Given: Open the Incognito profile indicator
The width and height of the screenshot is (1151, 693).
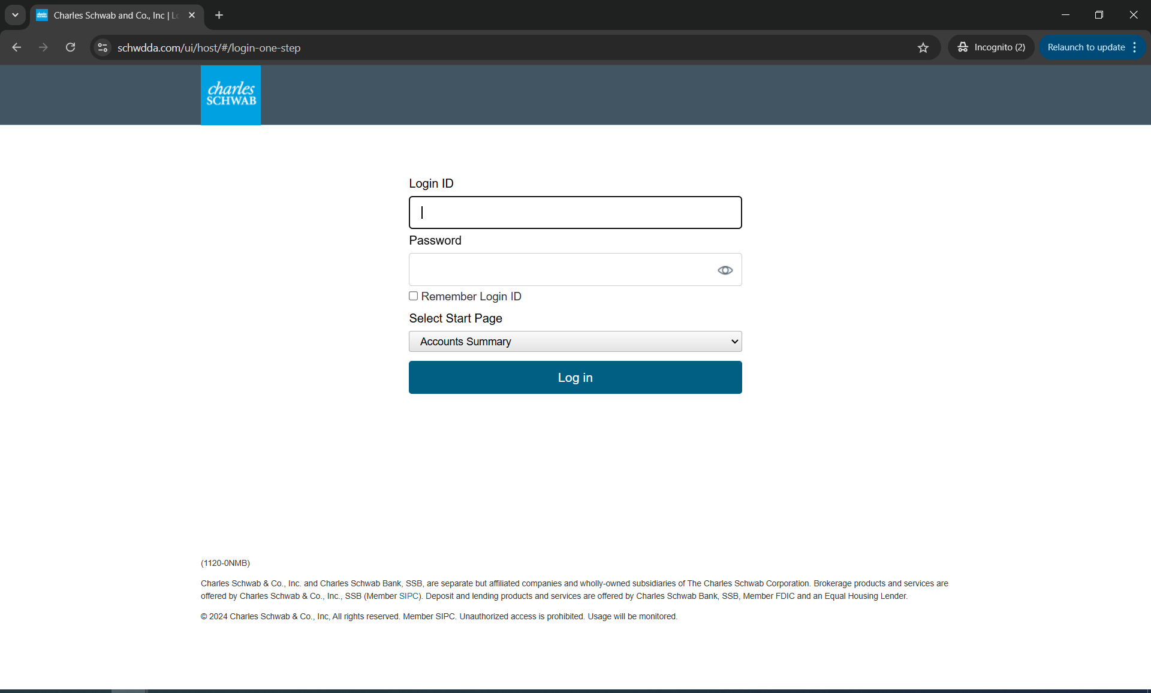Looking at the screenshot, I should (992, 47).
